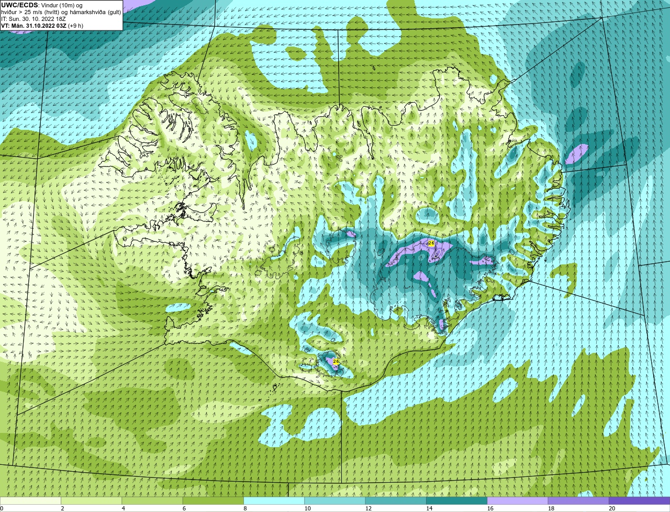Click the teal 12–14 m/s legend swatch
The width and height of the screenshot is (670, 512).
click(x=396, y=500)
